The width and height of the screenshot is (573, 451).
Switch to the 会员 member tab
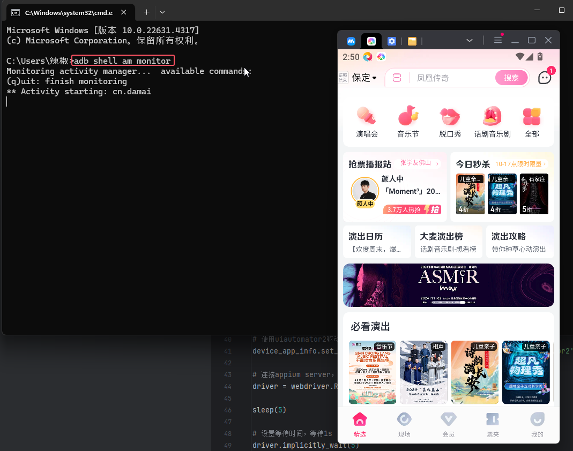pos(449,425)
